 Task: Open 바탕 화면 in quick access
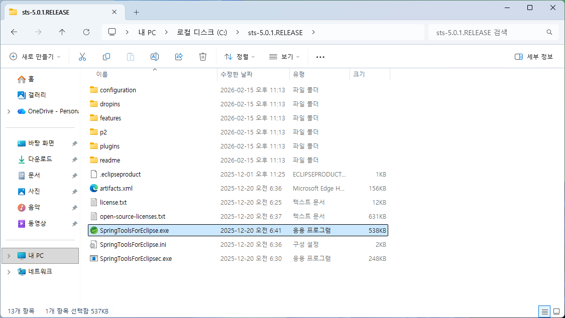(36, 143)
